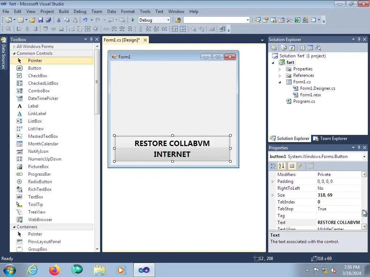The width and height of the screenshot is (370, 277).
Task: Expand All Windows Forms toolbox group
Action: [14, 47]
